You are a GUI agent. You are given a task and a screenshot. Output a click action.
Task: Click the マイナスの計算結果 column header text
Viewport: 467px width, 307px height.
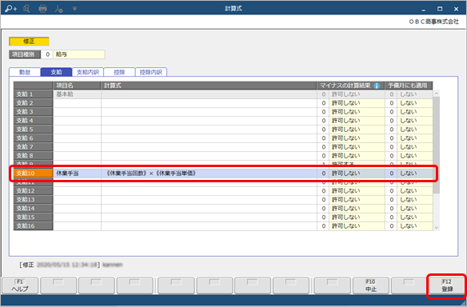point(345,86)
